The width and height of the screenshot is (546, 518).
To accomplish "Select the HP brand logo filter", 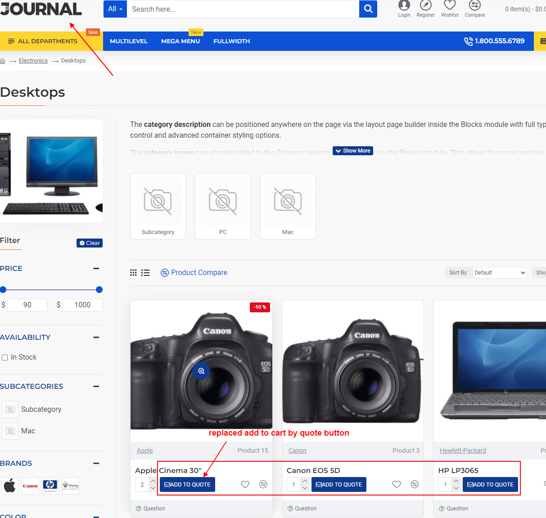I will click(50, 486).
